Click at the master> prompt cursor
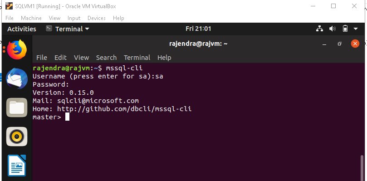 pos(67,117)
